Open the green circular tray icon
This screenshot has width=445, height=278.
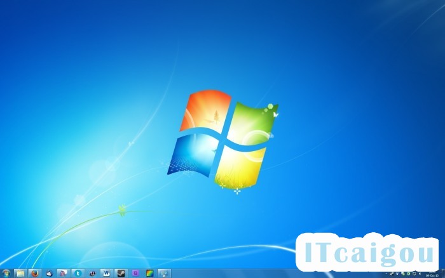click(408, 274)
